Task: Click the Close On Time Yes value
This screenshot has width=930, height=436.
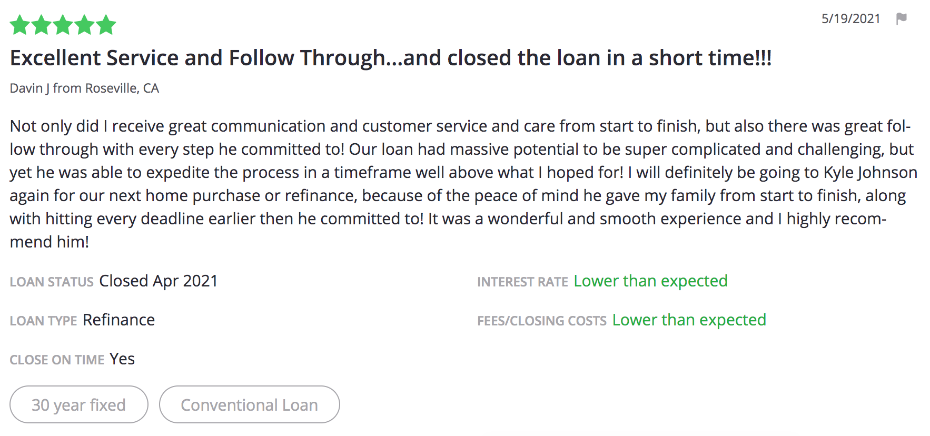Action: point(122,359)
